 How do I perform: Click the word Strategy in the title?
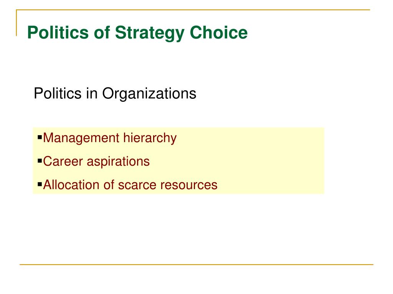pyautogui.click(x=150, y=33)
